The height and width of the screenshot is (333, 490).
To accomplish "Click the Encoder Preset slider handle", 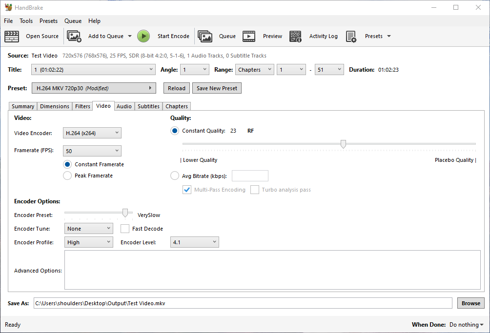I will tap(125, 213).
